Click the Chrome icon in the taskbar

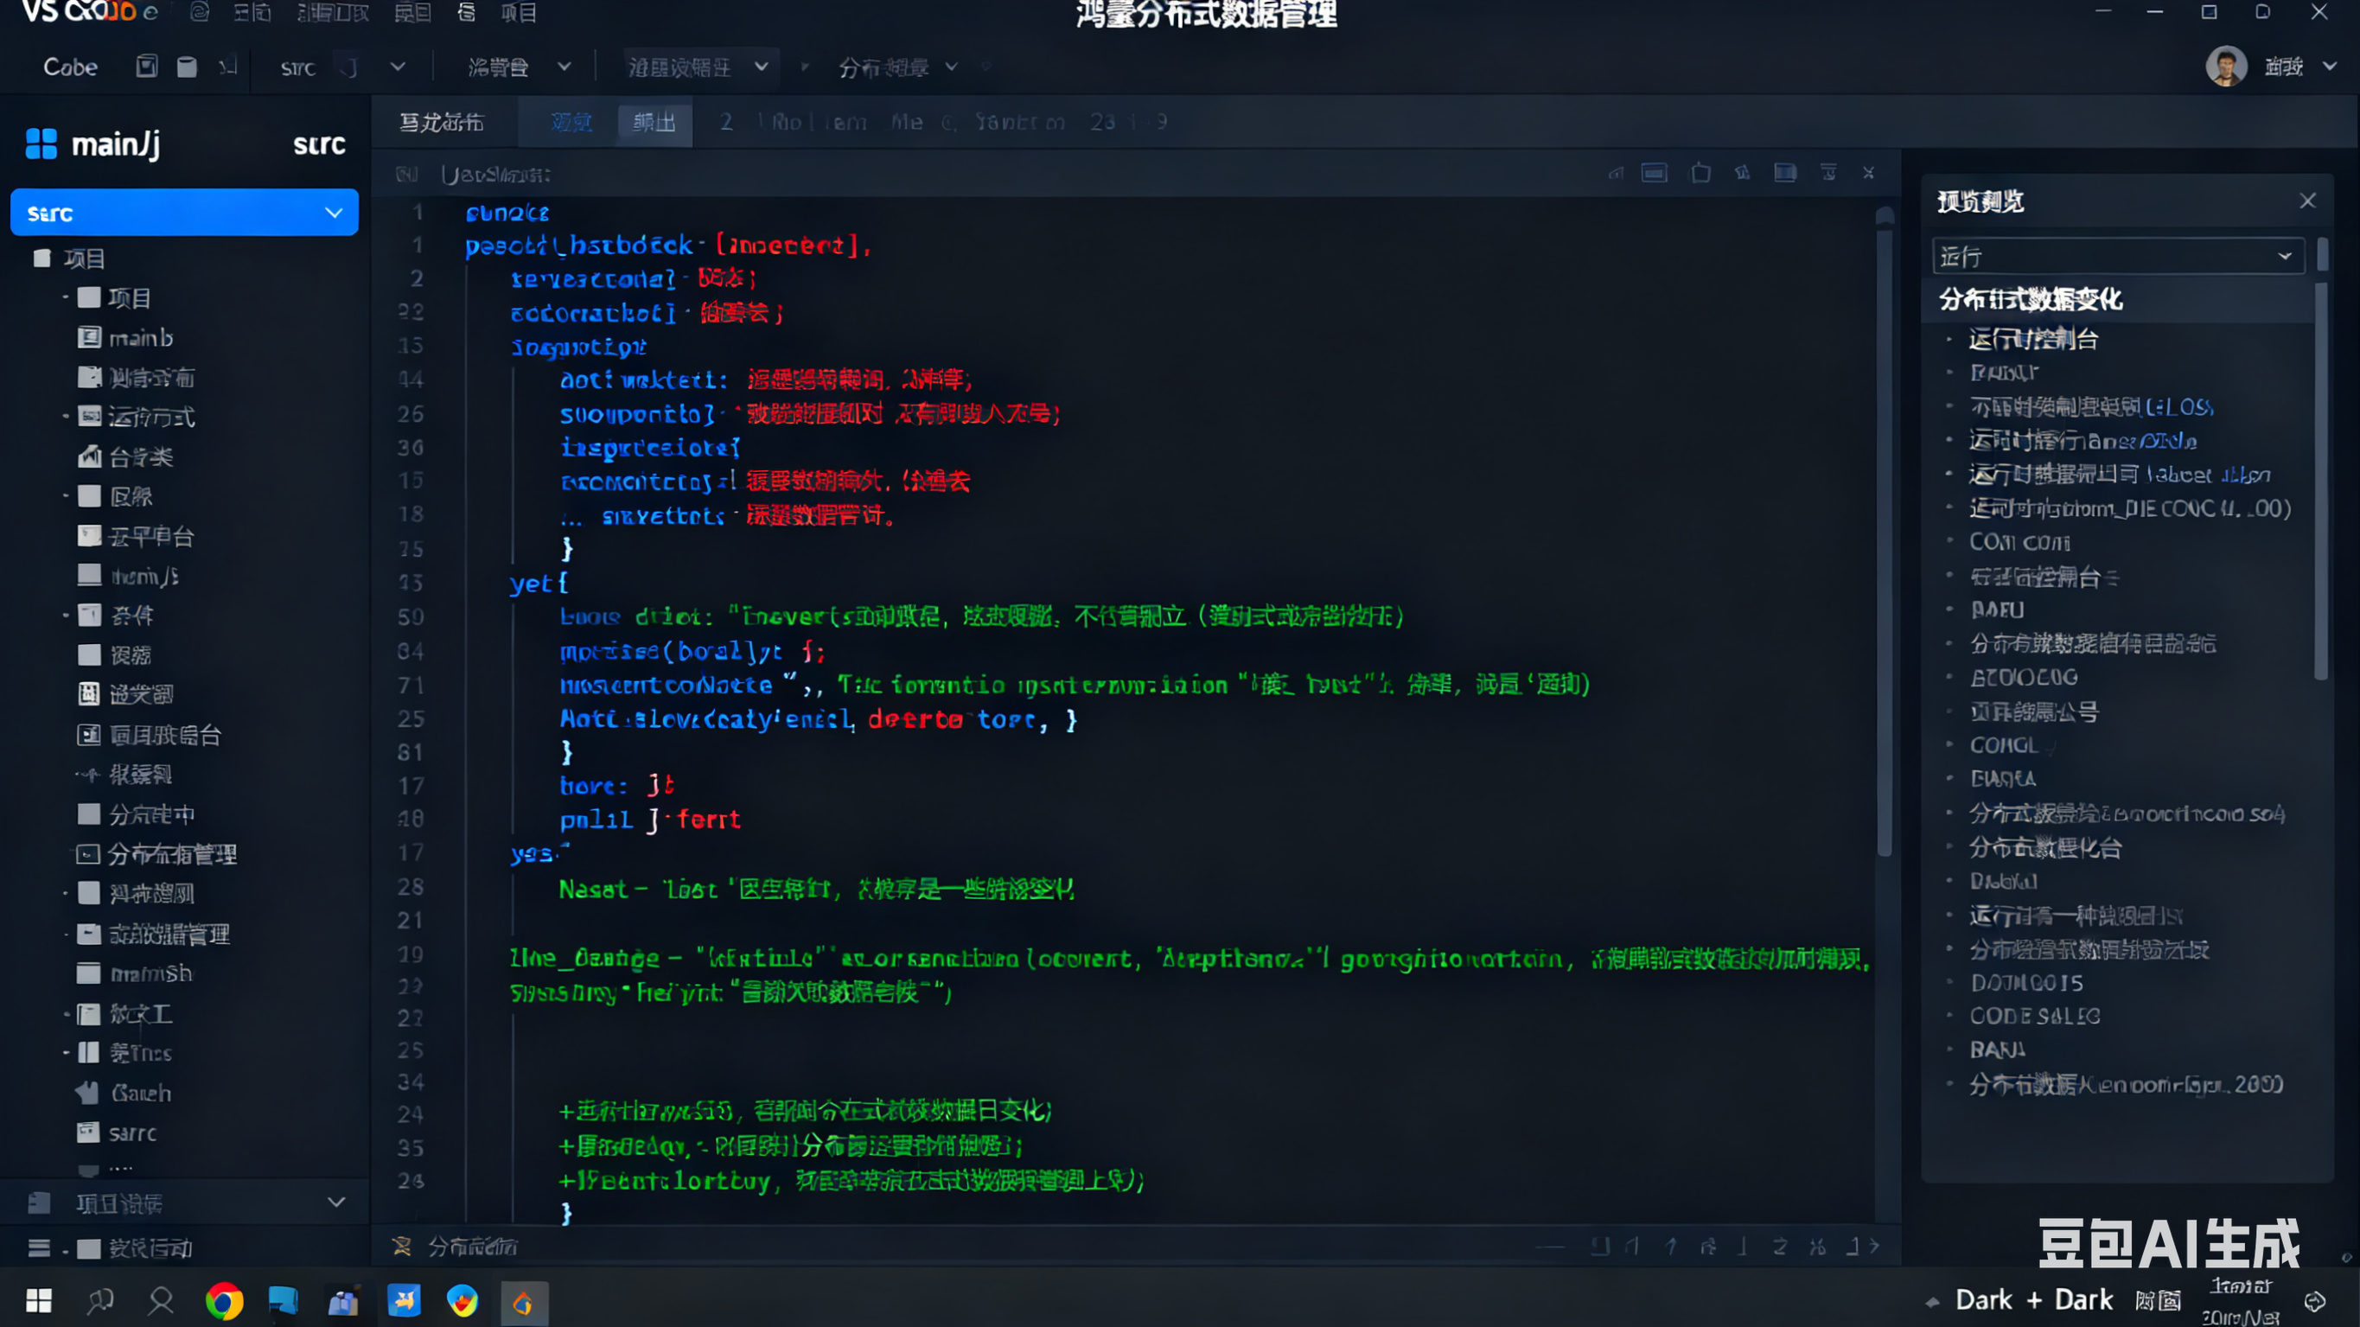(224, 1301)
